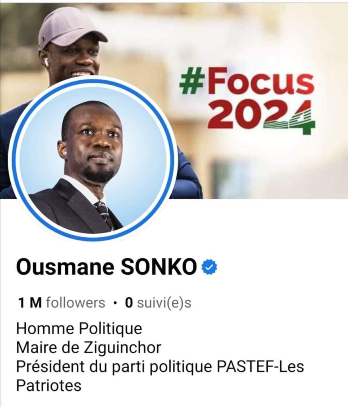
Task: Click the grey cap in cover photo
Action: pyautogui.click(x=71, y=28)
